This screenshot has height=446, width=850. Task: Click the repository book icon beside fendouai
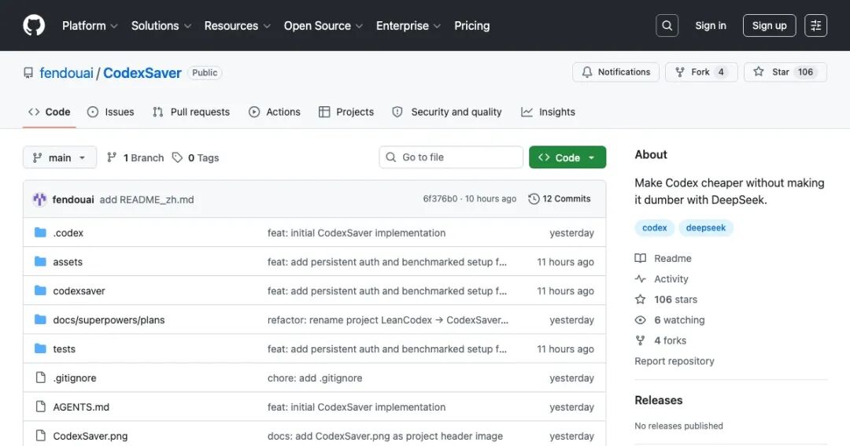pyautogui.click(x=28, y=72)
